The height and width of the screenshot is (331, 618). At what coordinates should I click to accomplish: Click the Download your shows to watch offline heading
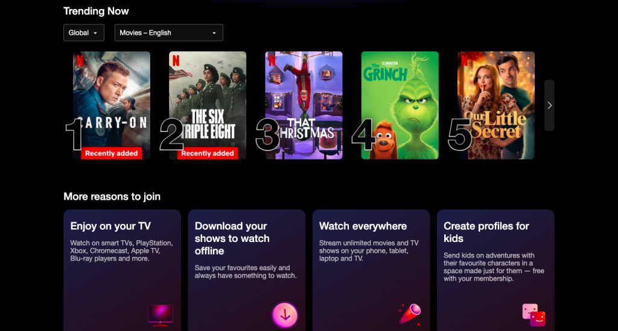(232, 238)
